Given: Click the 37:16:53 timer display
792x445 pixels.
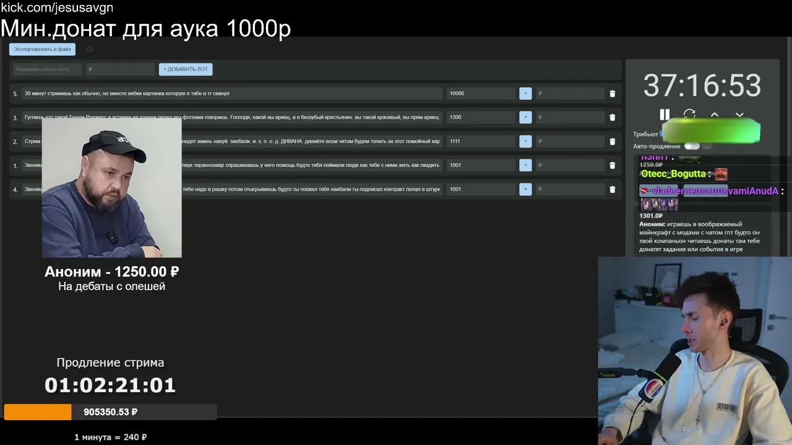Looking at the screenshot, I should (x=702, y=86).
